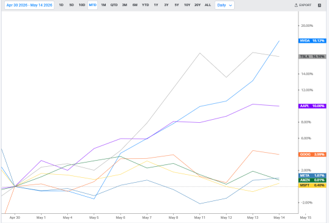Click the TSLA 16.16% label
The width and height of the screenshot is (329, 223).
[312, 56]
